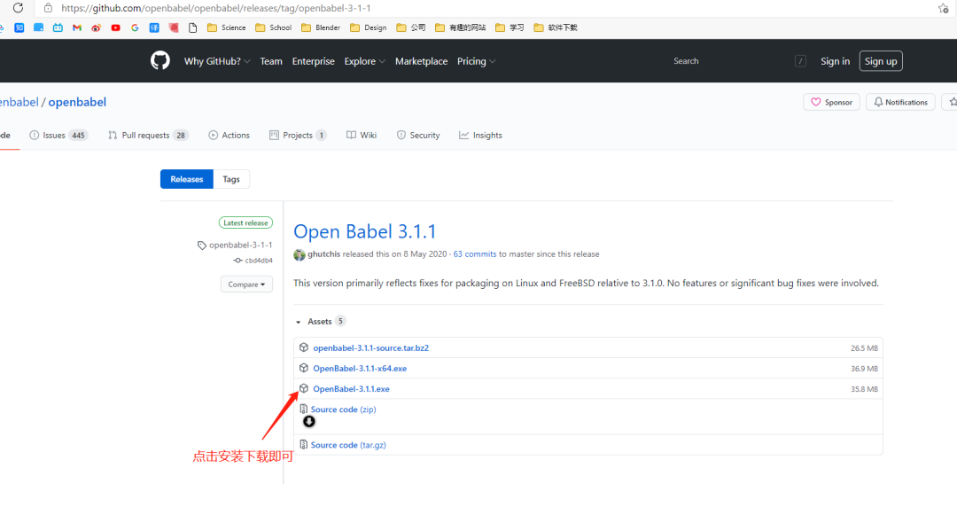Open the Marketplace nav link
The image size is (957, 507).
421,61
